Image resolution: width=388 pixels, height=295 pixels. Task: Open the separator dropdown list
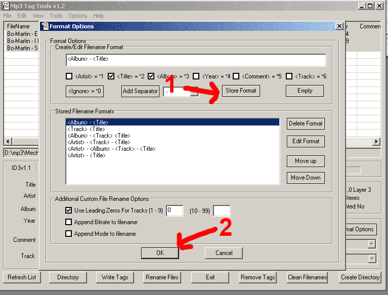(195, 92)
